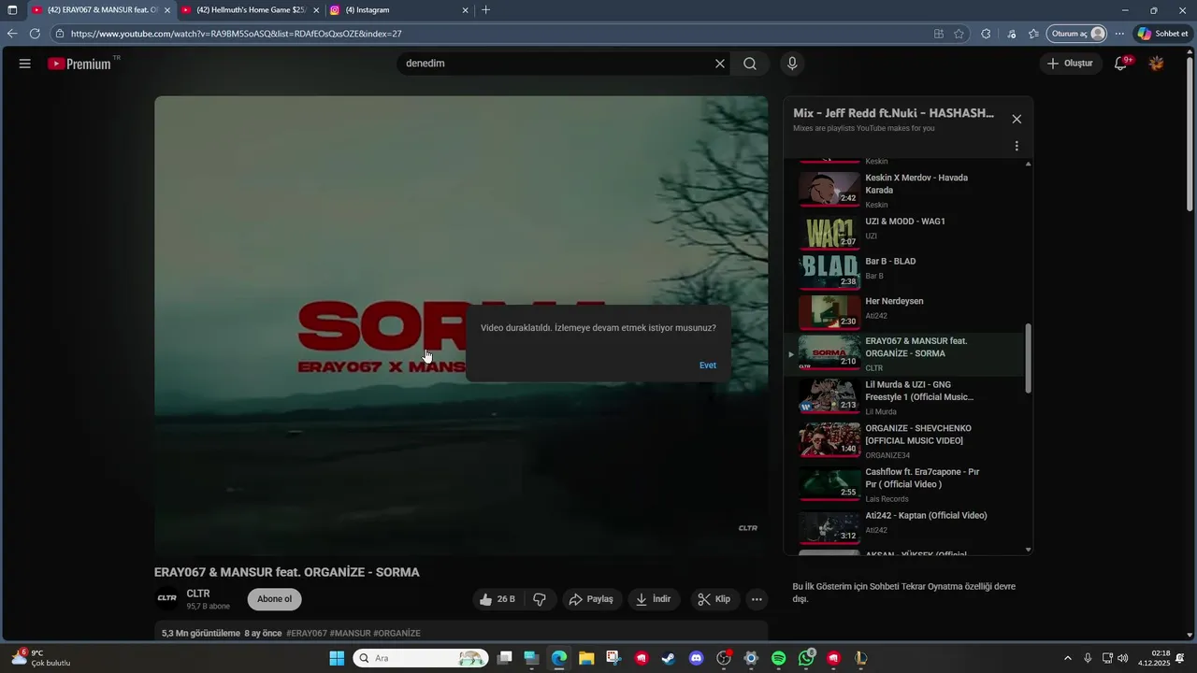Image resolution: width=1197 pixels, height=673 pixels.
Task: Open the CLTR channel avatar
Action: (167, 598)
